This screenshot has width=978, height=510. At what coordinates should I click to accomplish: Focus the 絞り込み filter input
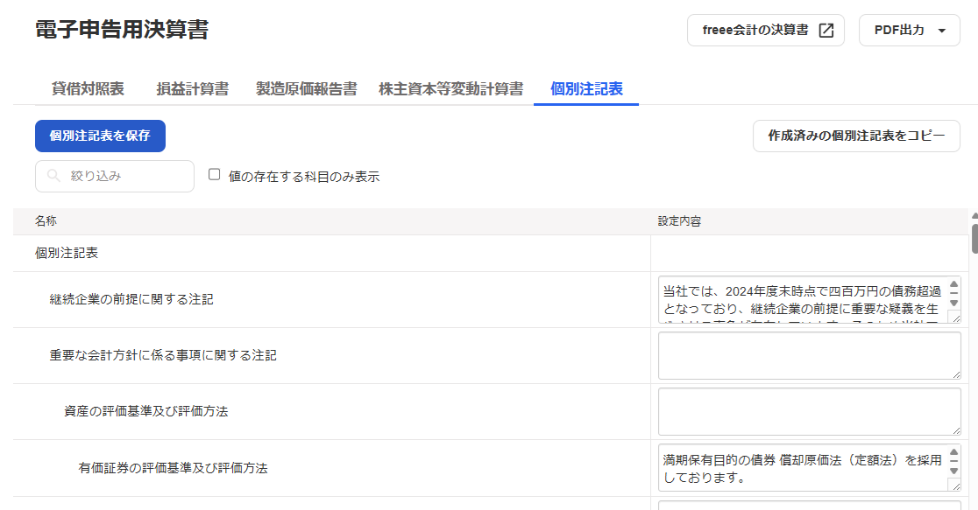pos(115,176)
